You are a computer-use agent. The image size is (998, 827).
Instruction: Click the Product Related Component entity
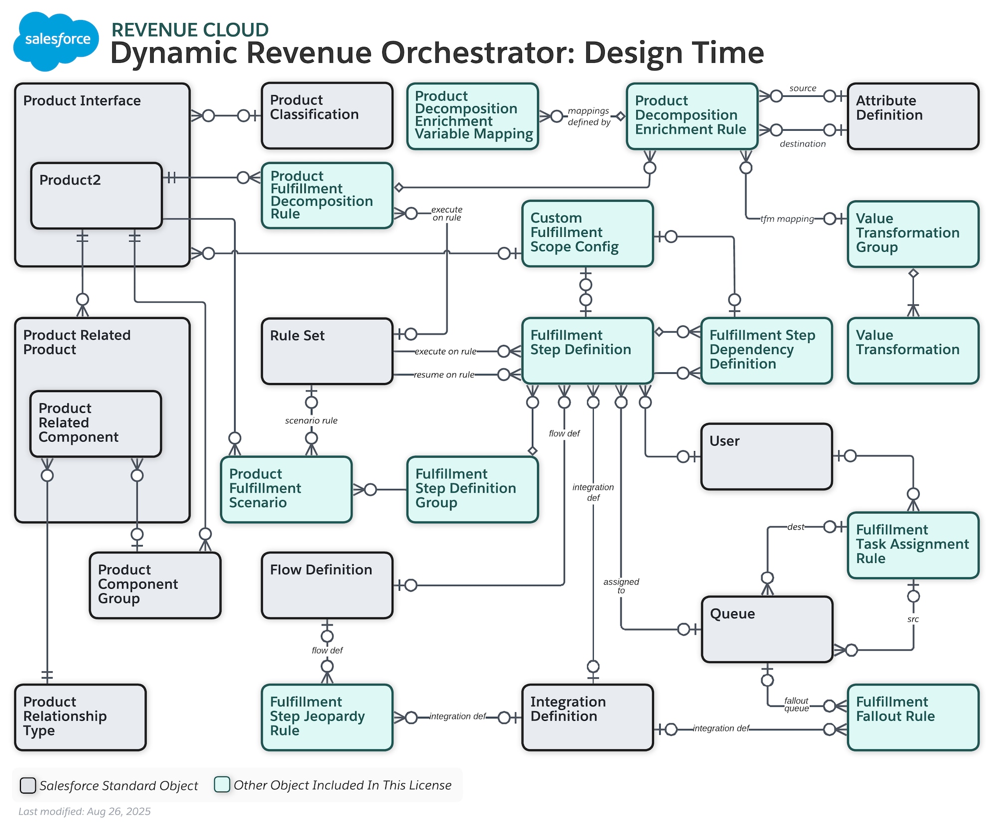(96, 424)
